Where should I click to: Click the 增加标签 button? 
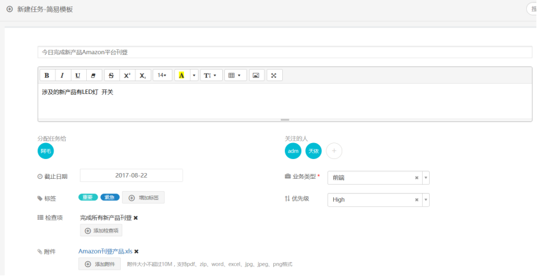pos(144,197)
